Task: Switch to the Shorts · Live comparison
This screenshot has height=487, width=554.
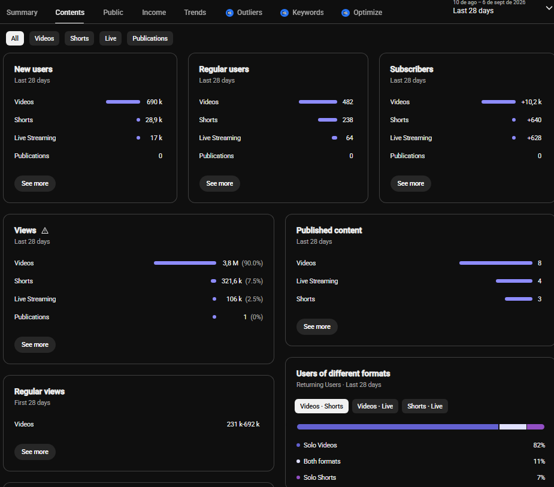Action: (x=425, y=406)
